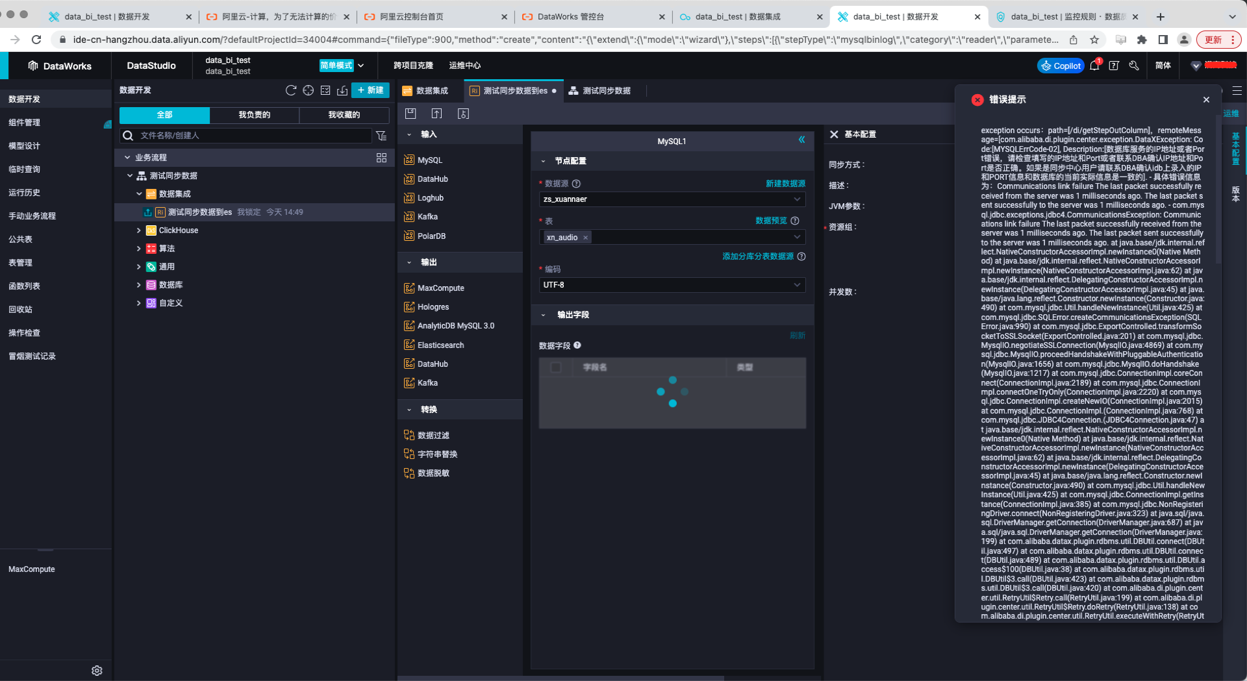Open 运维中心 top menu

pyautogui.click(x=465, y=66)
